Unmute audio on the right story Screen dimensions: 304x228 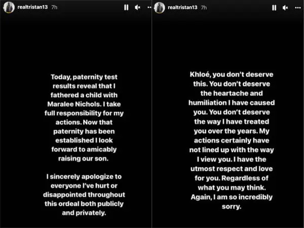[285, 8]
